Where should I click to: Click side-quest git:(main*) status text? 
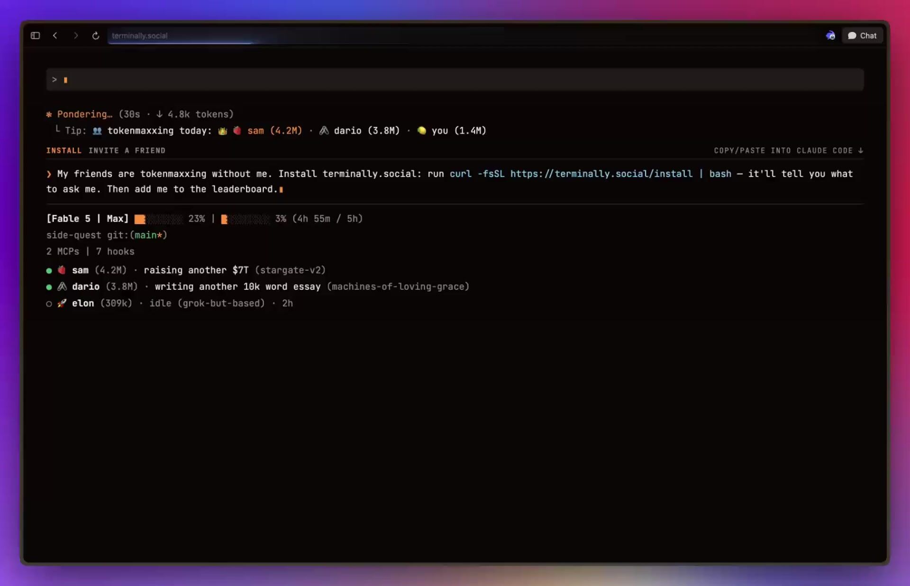(x=107, y=235)
